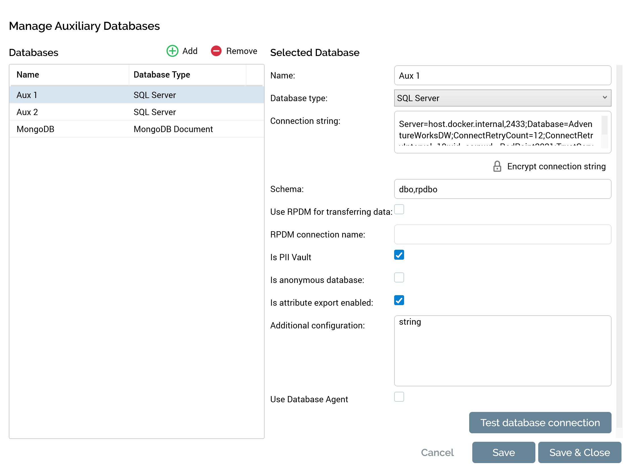Screen dimensions: 632x475
Task: Click the green Add plus icon
Action: [172, 51]
